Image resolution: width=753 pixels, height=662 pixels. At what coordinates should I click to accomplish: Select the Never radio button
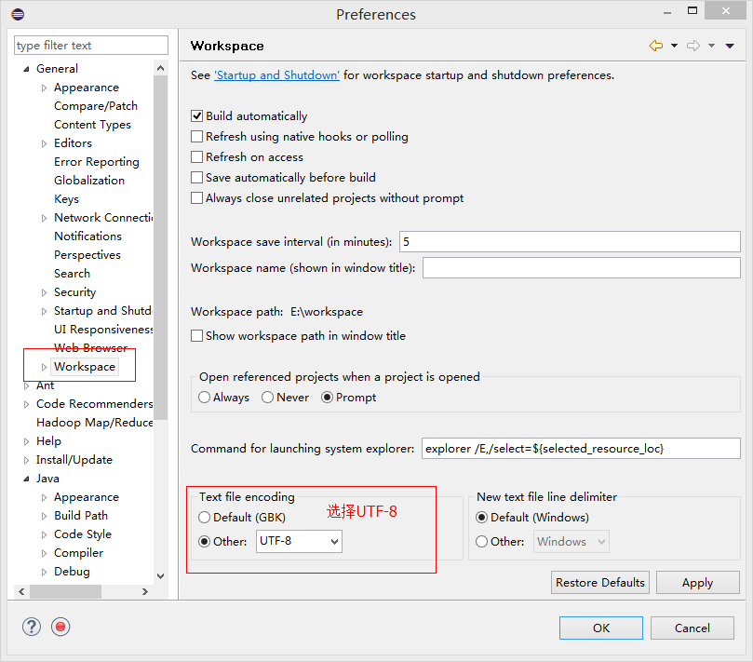coord(267,398)
